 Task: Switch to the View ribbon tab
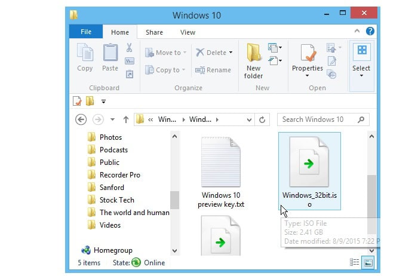(188, 32)
